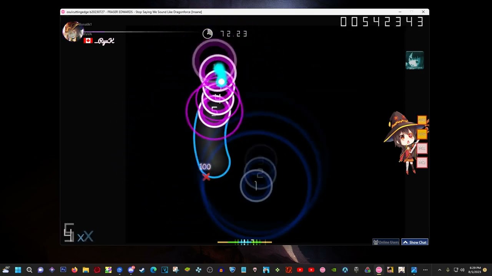Image resolution: width=492 pixels, height=276 pixels.
Task: Open the notification badge beside the clock
Action: coord(485,270)
